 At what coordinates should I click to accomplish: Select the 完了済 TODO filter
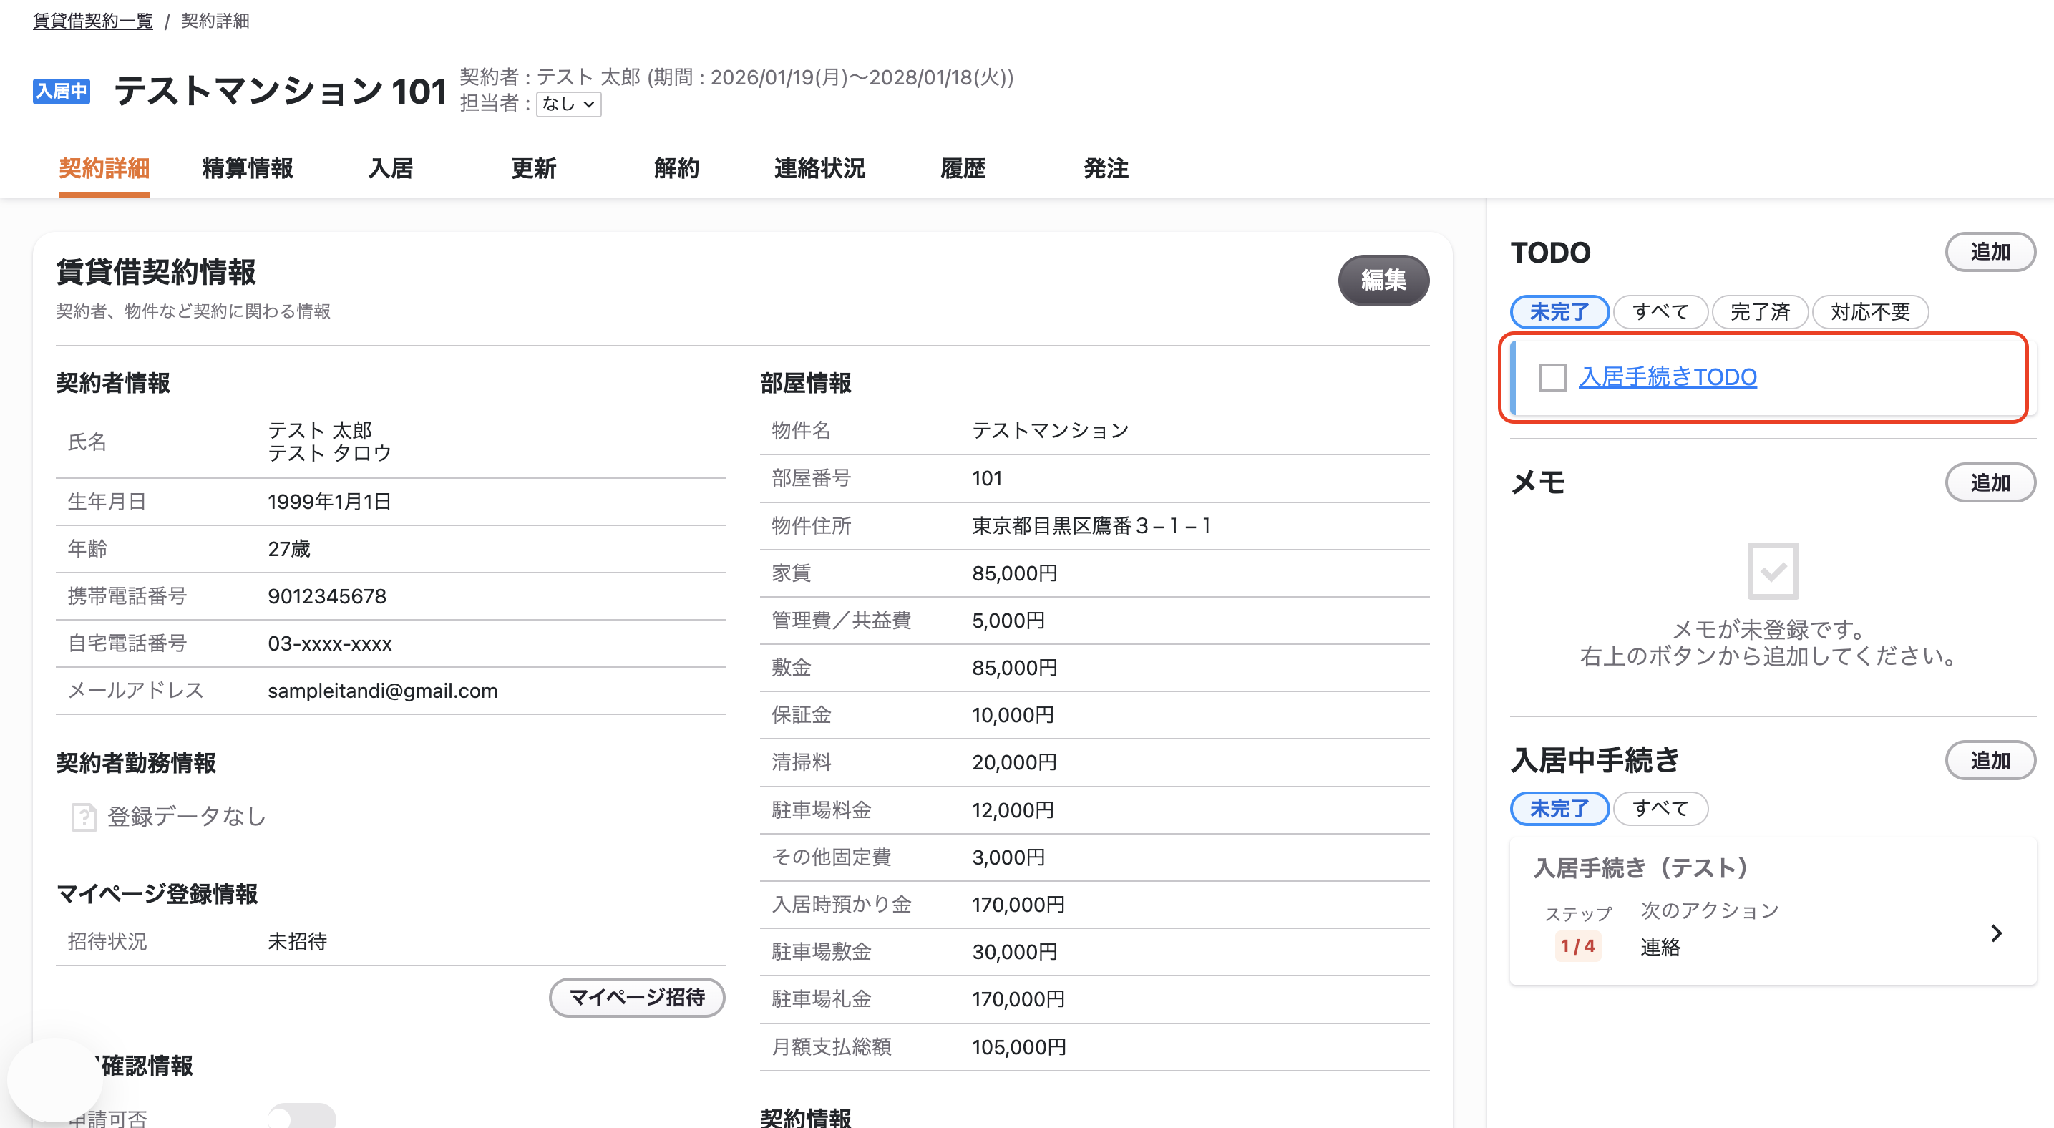point(1760,311)
